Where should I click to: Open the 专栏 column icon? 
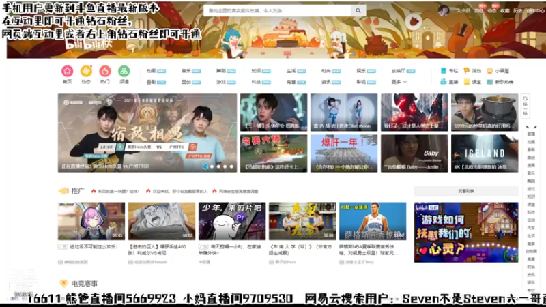pos(443,71)
